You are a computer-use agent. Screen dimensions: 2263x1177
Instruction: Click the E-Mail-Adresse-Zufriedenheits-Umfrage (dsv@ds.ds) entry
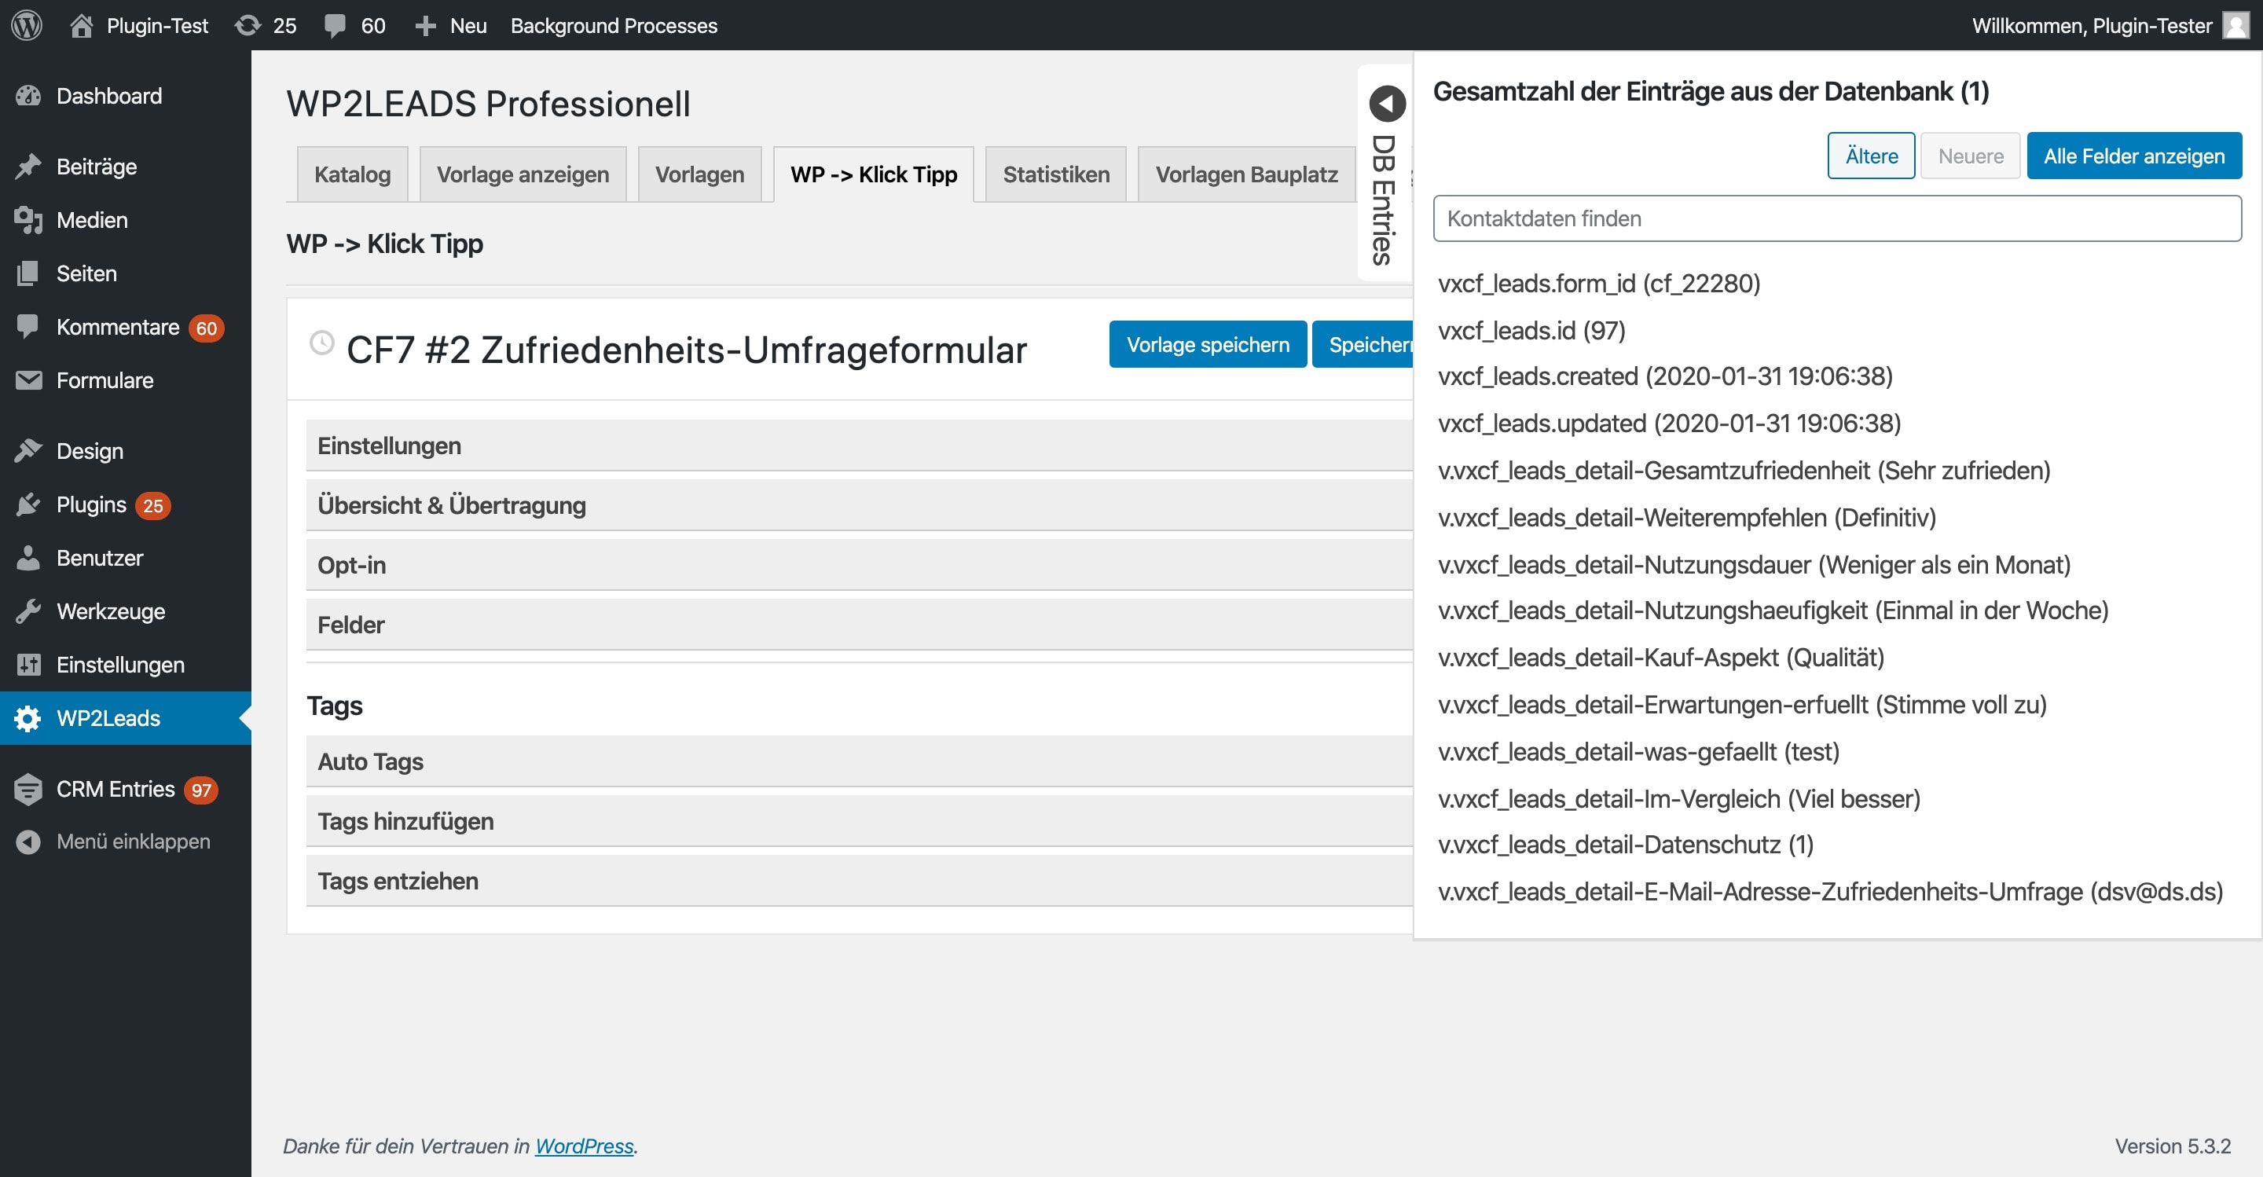(1831, 892)
